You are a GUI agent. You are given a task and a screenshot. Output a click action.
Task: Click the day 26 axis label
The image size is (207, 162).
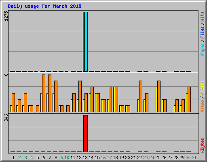[164, 158]
